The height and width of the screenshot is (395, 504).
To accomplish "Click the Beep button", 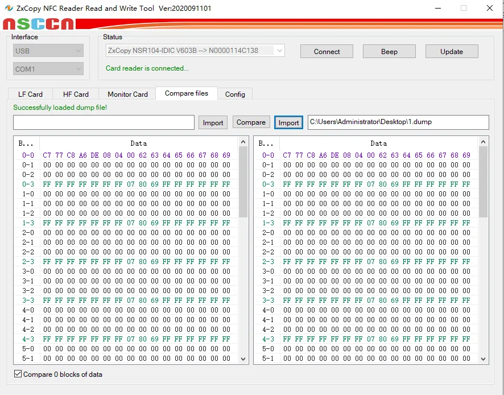I will point(389,51).
